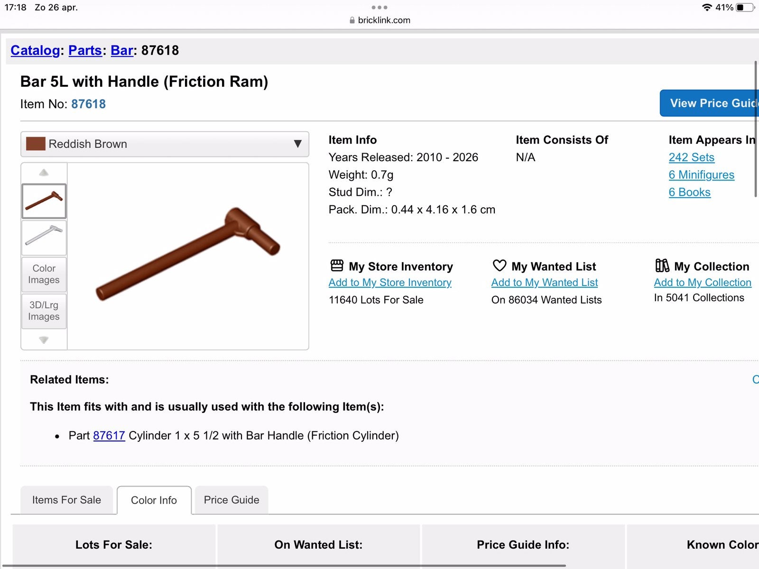Click the My Store Inventory shop icon
759x569 pixels.
pyautogui.click(x=337, y=265)
